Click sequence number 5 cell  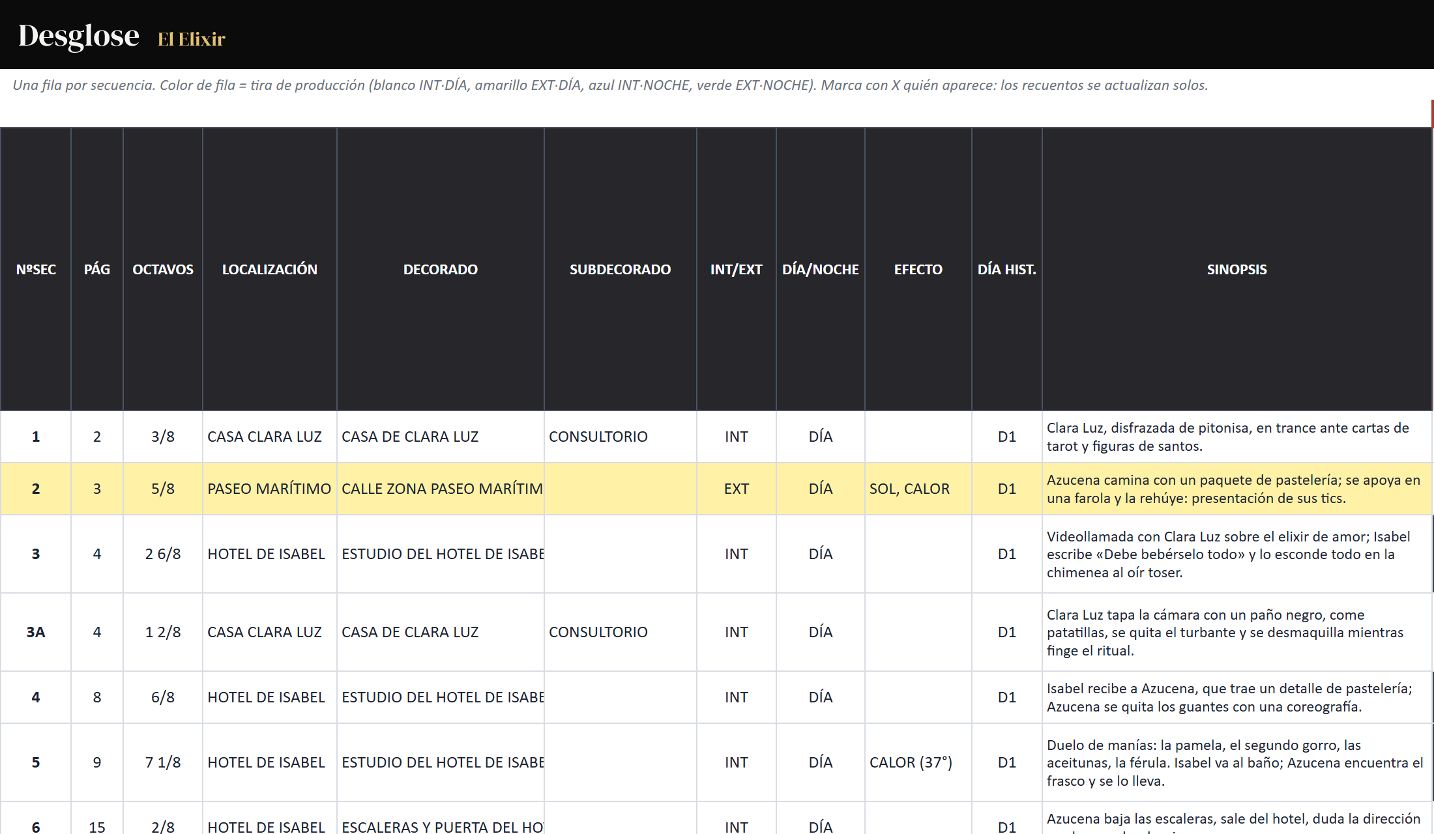click(36, 762)
